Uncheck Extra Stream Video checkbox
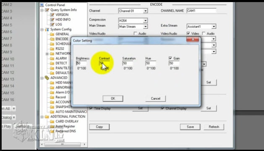This screenshot has height=151, width=264. (x=188, y=33)
